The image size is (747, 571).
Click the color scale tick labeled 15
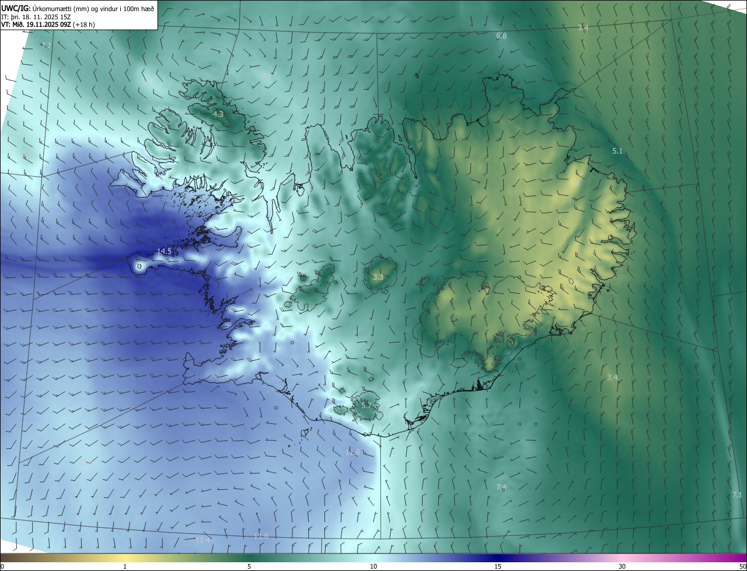[498, 566]
